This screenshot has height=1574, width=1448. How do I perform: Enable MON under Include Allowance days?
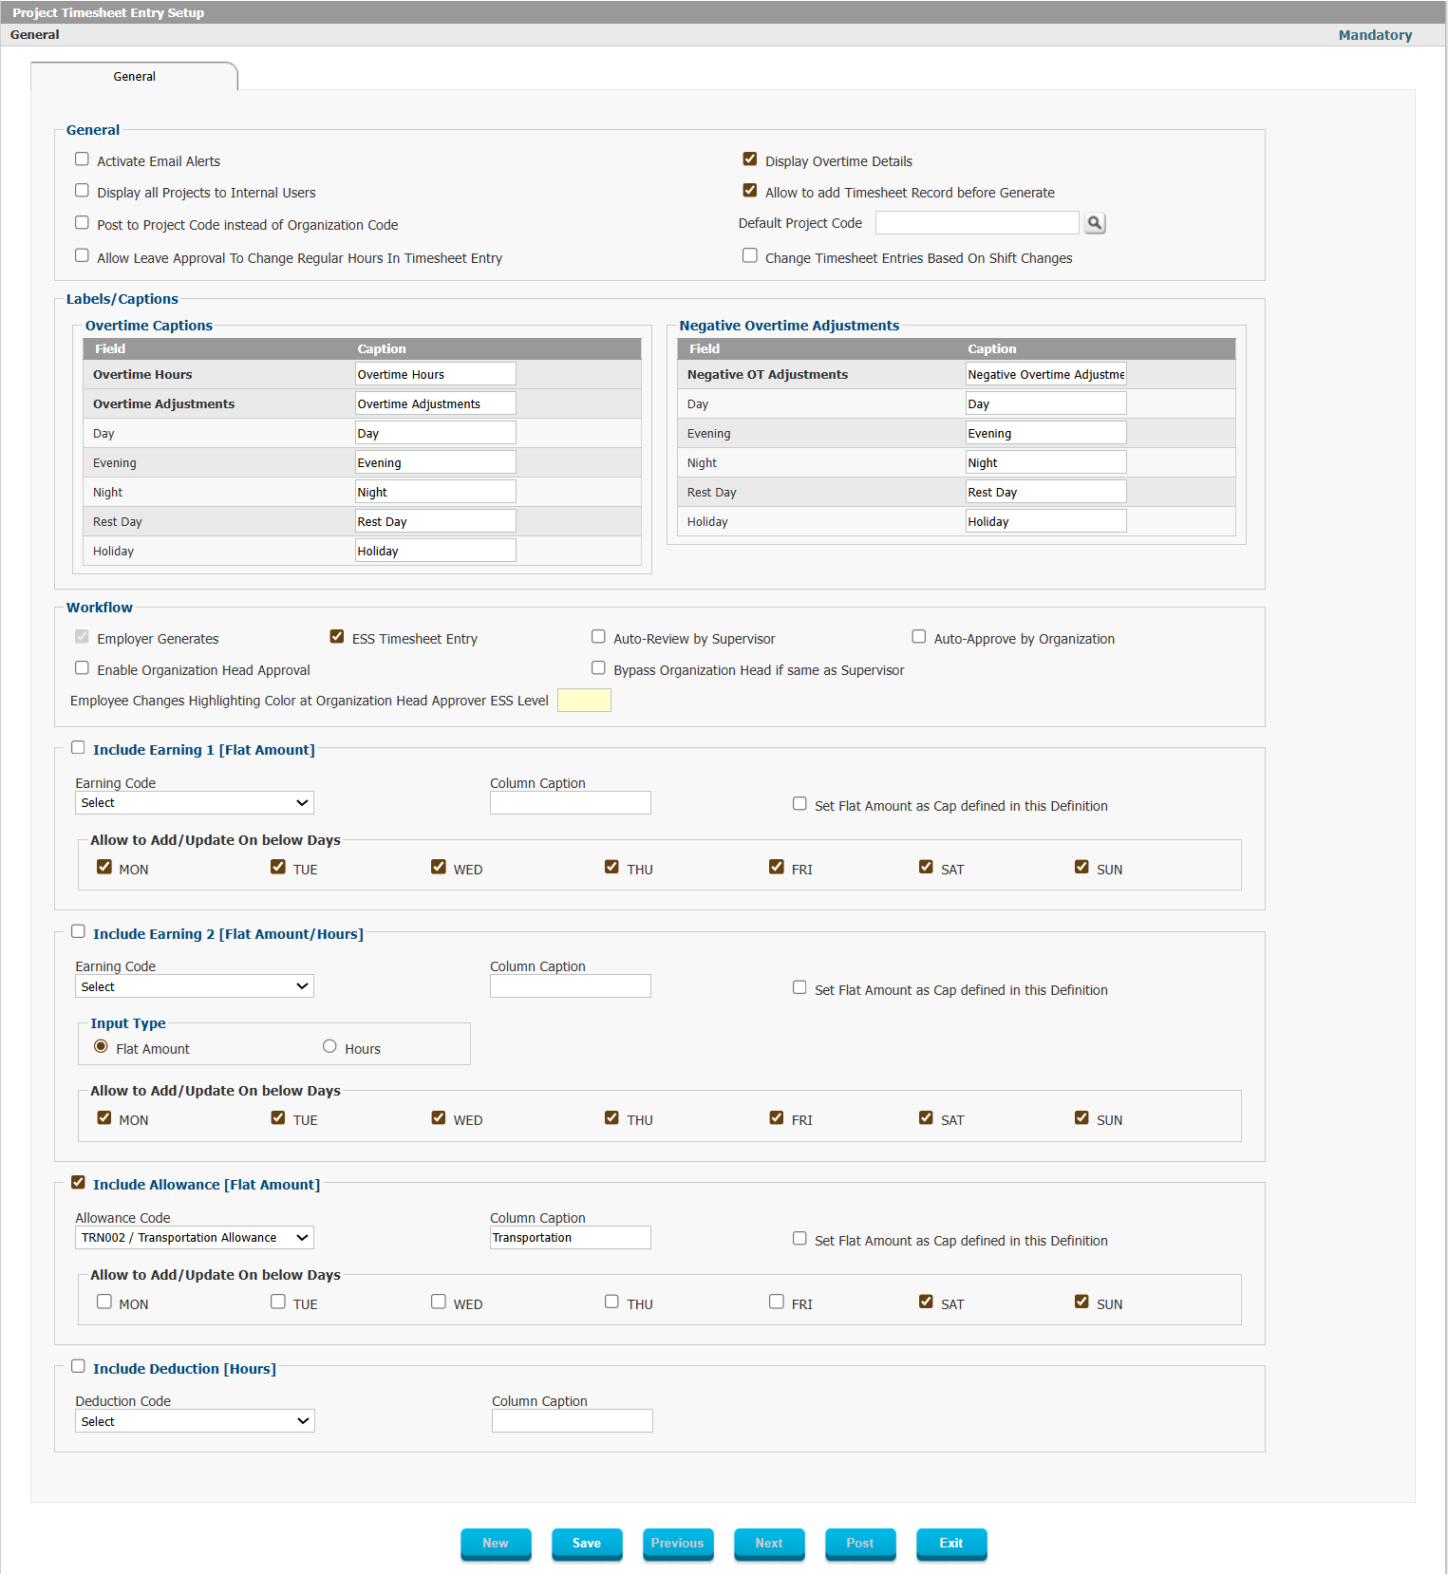(x=104, y=1302)
